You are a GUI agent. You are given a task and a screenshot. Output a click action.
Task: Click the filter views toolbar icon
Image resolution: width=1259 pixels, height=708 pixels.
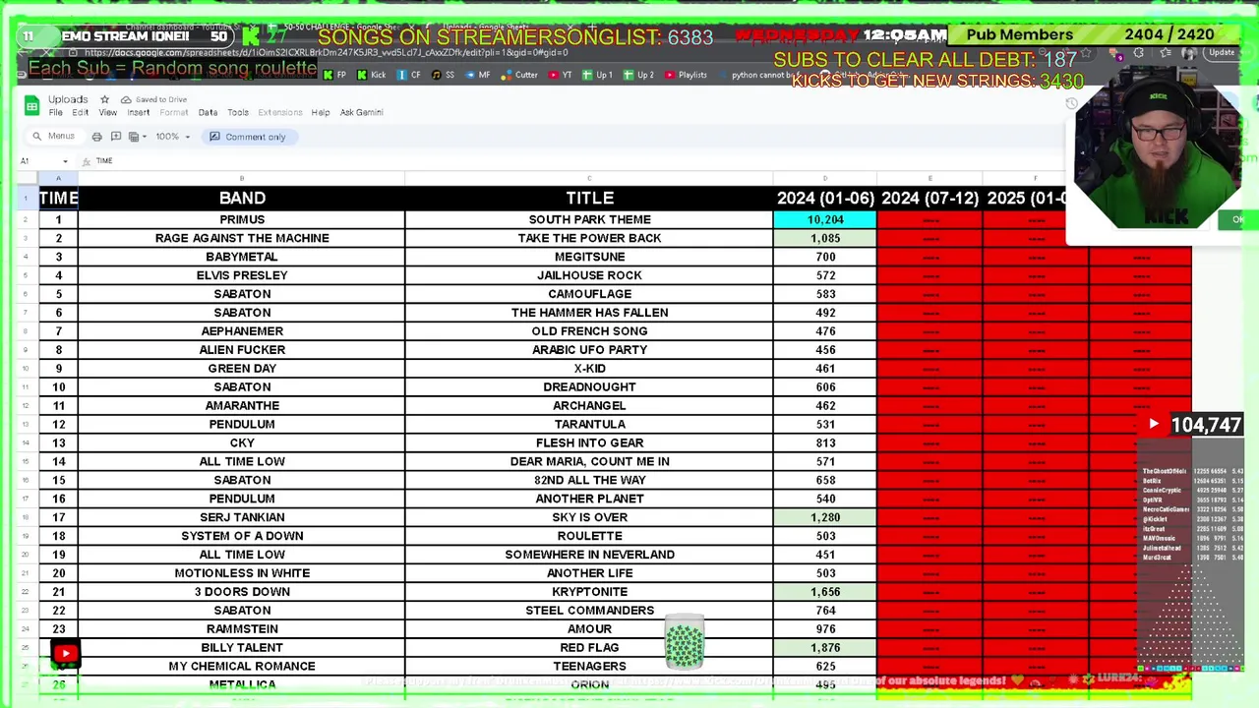pyautogui.click(x=133, y=137)
